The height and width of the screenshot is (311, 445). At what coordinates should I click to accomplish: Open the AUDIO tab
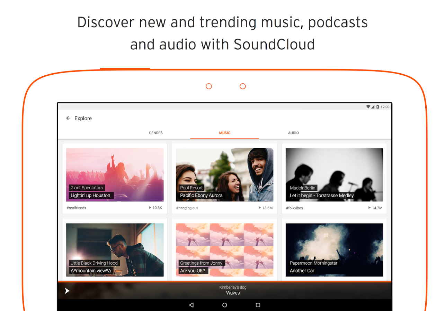pyautogui.click(x=293, y=133)
